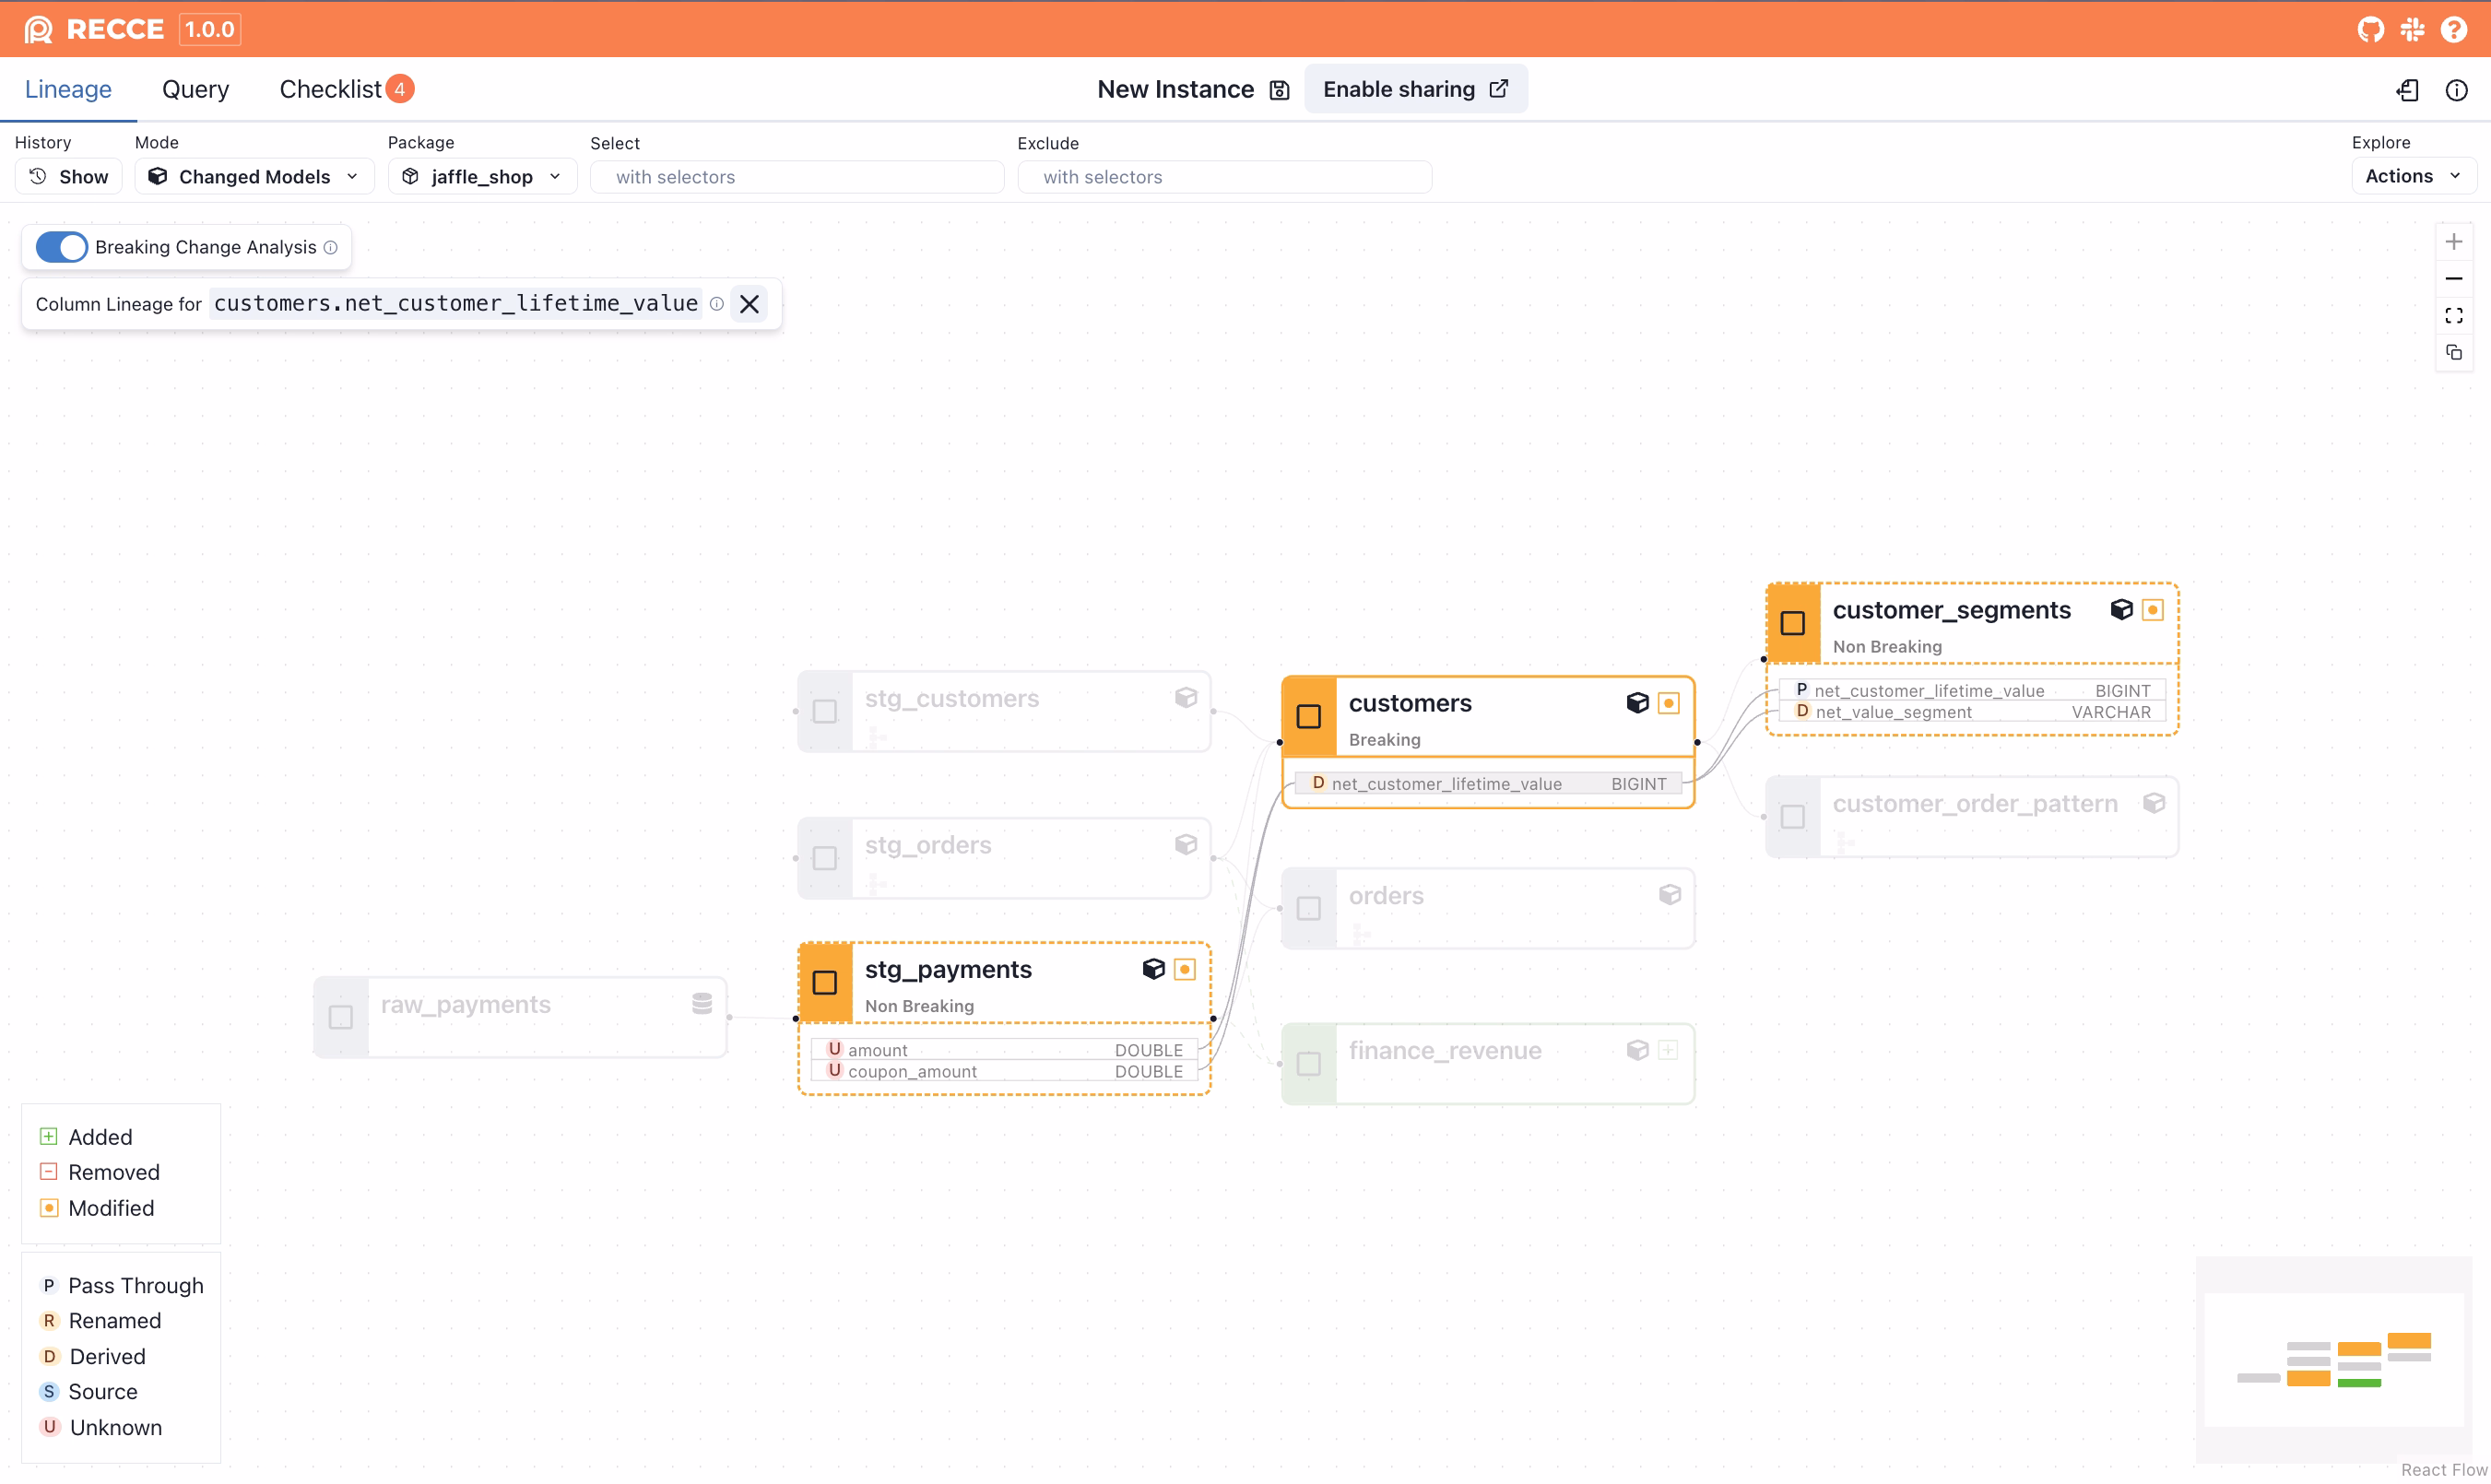Check the orders node checkbox
Viewport: 2491px width, 1484px height.
click(x=1308, y=909)
